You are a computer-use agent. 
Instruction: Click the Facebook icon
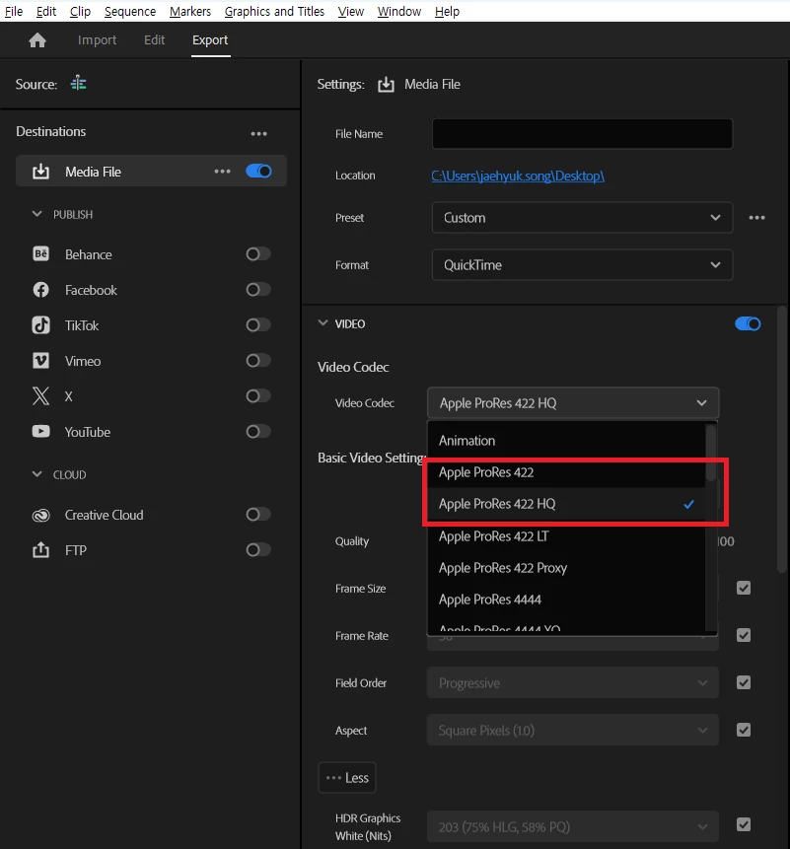click(x=40, y=290)
